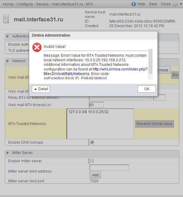Enable the milter server checkbox

92,161
